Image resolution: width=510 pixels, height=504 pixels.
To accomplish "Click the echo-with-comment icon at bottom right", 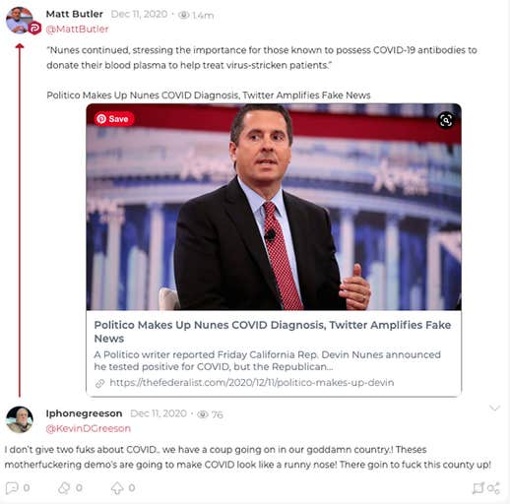I will click(x=478, y=488).
